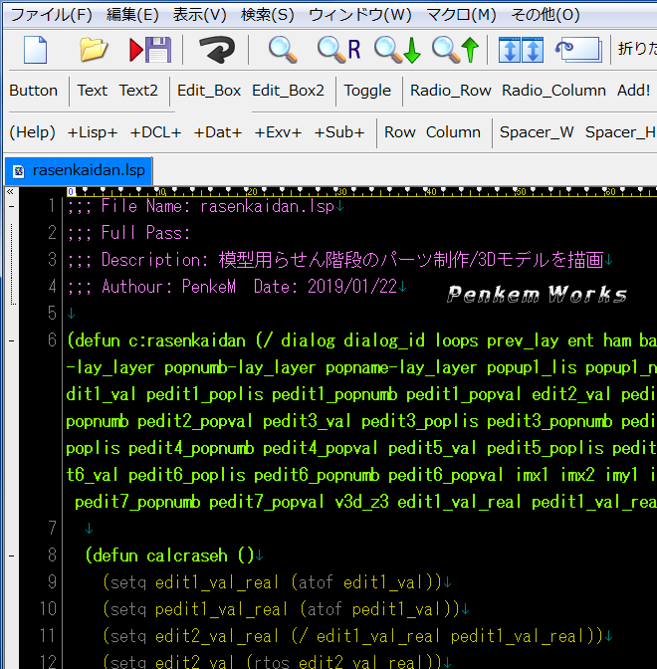Insert a Column element
Image resolution: width=657 pixels, height=669 pixels.
point(453,132)
